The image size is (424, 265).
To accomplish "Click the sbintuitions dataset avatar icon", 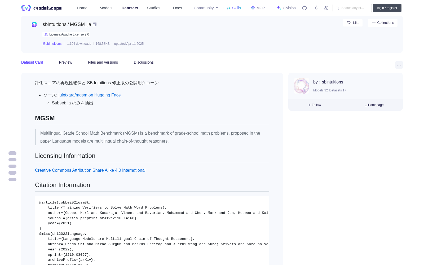I will 34,24.
